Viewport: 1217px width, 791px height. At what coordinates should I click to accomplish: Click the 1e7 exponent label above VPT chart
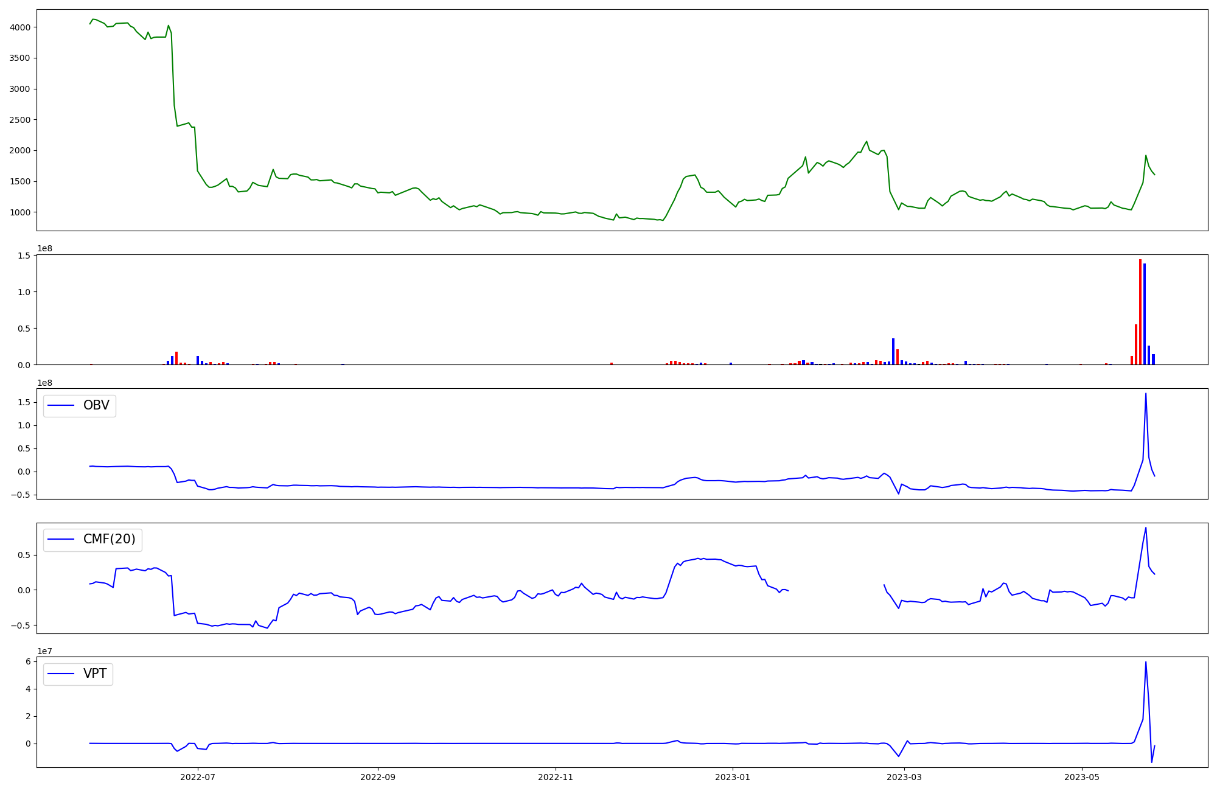click(45, 651)
